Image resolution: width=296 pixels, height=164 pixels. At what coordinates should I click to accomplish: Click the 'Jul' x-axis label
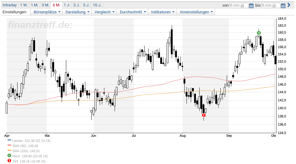click(x=134, y=136)
